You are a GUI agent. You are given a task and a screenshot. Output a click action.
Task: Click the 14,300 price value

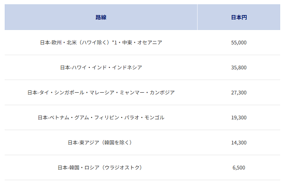click(x=239, y=143)
